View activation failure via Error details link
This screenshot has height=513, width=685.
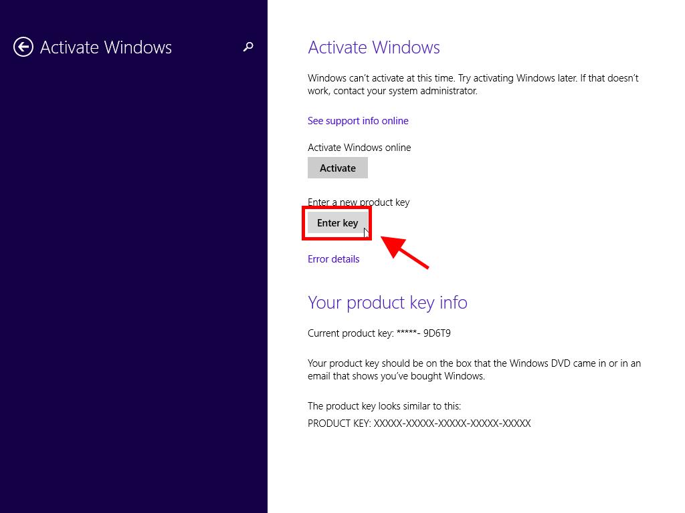pyautogui.click(x=333, y=259)
